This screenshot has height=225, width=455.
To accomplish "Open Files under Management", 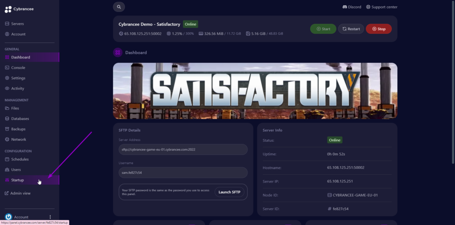I will point(30,108).
